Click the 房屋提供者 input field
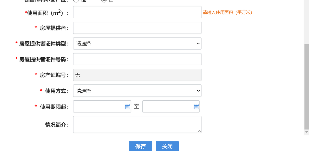This screenshot has width=309, height=157. tap(137, 28)
